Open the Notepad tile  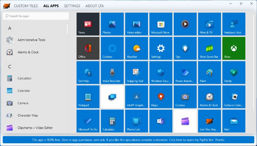point(88,97)
